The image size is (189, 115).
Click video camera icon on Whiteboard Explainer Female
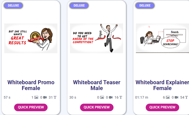(176, 97)
